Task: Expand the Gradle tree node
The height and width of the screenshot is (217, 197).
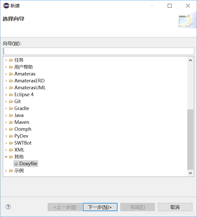Action: 6,108
